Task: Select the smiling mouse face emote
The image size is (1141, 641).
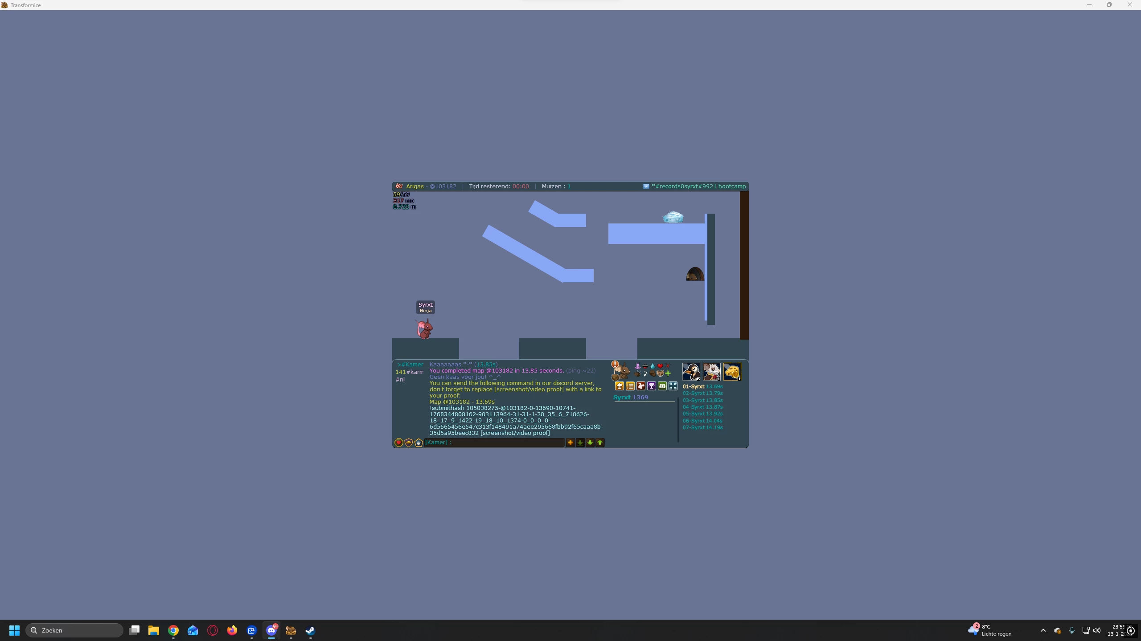Action: [x=660, y=373]
